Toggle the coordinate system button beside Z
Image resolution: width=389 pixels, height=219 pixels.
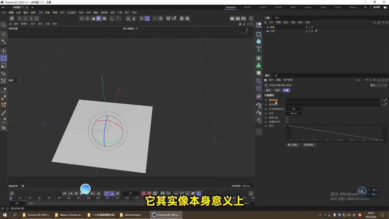(37, 18)
